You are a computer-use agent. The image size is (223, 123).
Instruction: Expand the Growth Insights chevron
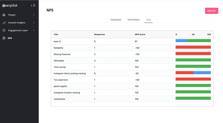click(x=34, y=23)
